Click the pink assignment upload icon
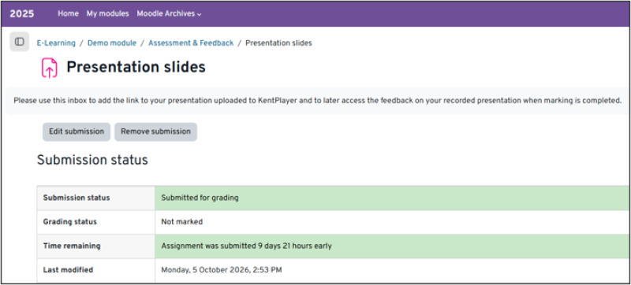The width and height of the screenshot is (631, 285). (50, 68)
